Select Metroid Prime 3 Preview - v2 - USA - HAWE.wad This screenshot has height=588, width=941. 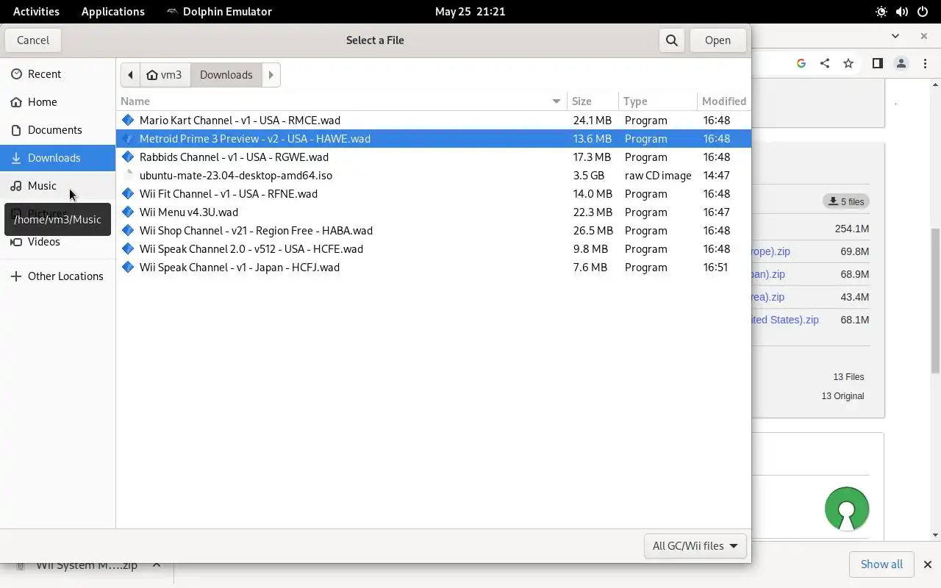pos(434,138)
